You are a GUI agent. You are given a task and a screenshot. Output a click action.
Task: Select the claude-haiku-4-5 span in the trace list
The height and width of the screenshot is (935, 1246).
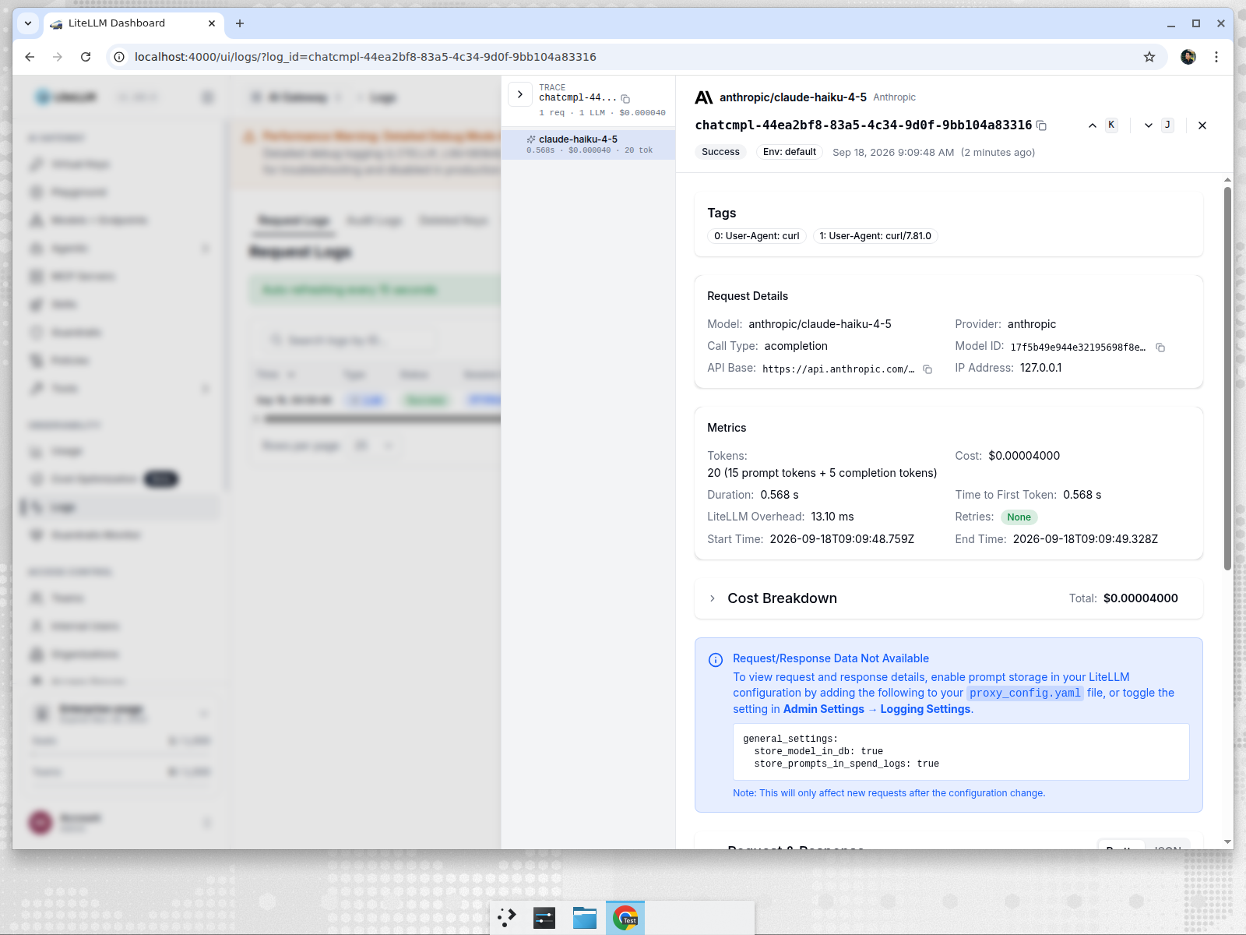[x=588, y=144]
